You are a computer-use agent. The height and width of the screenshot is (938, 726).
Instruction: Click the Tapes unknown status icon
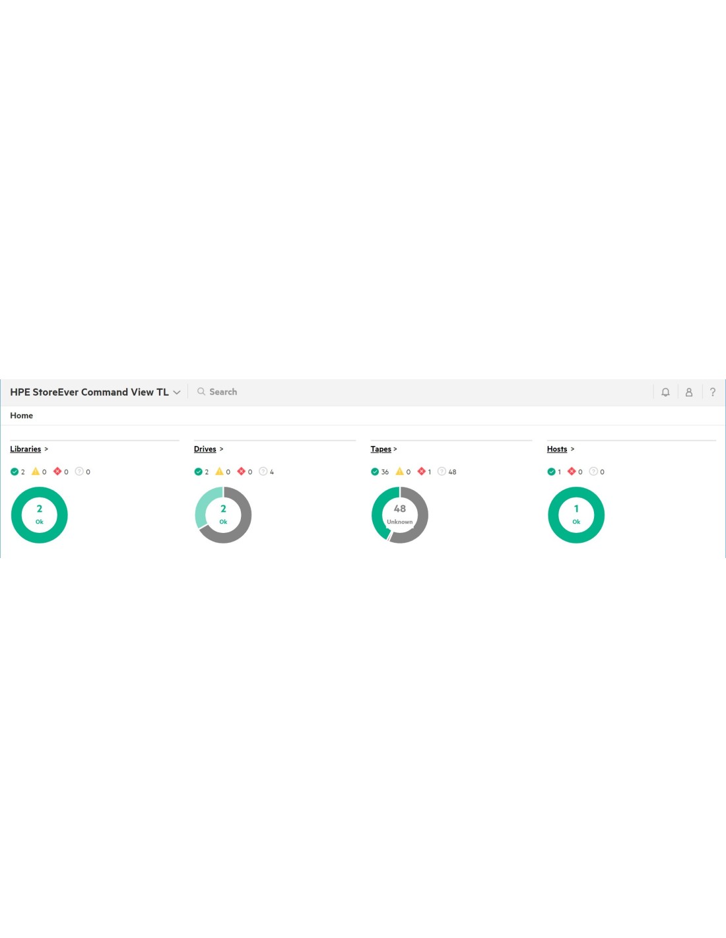pyautogui.click(x=442, y=472)
